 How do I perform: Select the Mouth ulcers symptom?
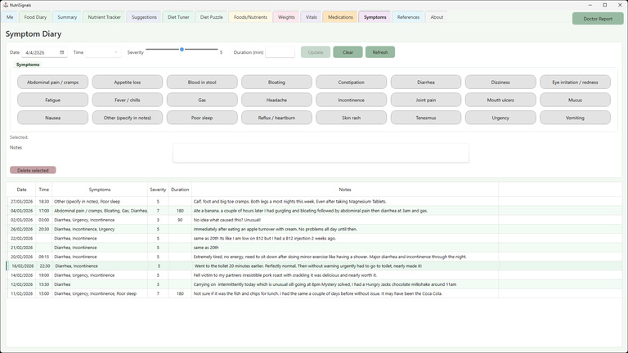click(x=500, y=100)
